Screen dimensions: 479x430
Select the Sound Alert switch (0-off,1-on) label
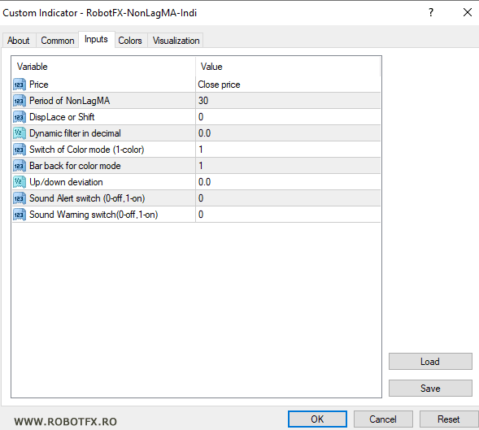coord(87,198)
